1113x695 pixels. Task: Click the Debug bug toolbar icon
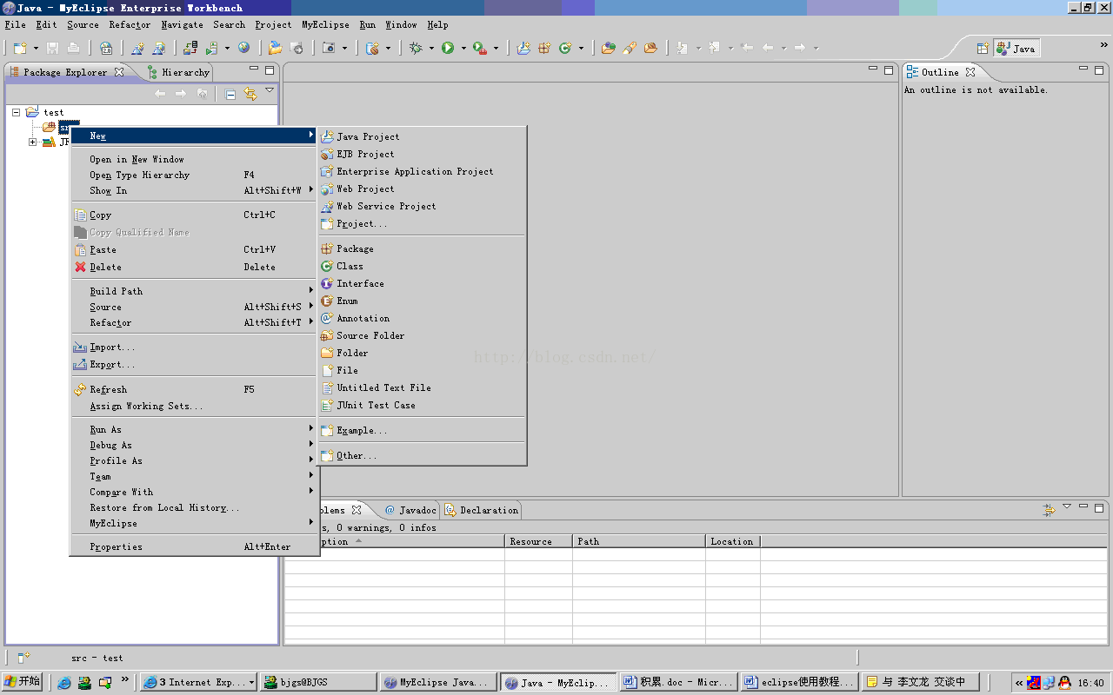pyautogui.click(x=416, y=48)
